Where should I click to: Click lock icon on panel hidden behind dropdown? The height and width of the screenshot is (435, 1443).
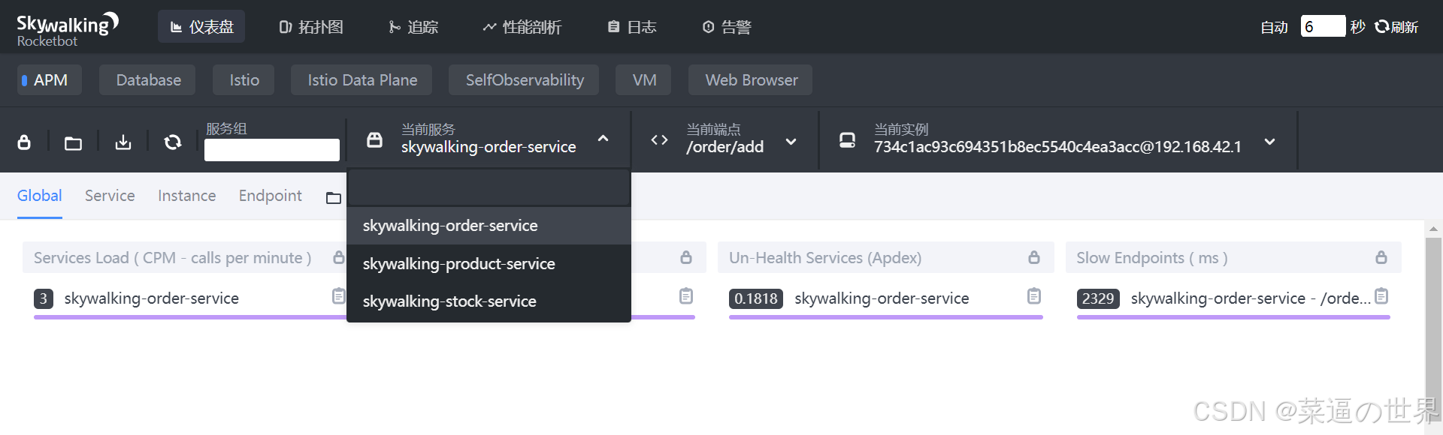point(686,257)
